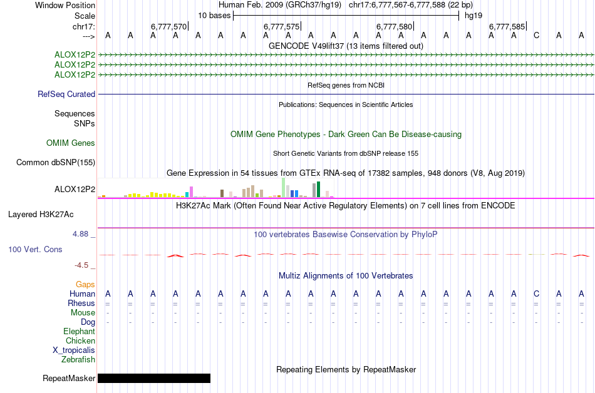This screenshot has width=595, height=393.
Task: Click the chr17:6,777,567-6,777,588 (22 bp) position text
Action: pos(411,5)
